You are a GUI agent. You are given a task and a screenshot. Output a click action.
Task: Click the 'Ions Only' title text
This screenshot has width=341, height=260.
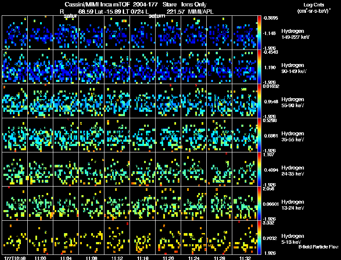coord(194,5)
